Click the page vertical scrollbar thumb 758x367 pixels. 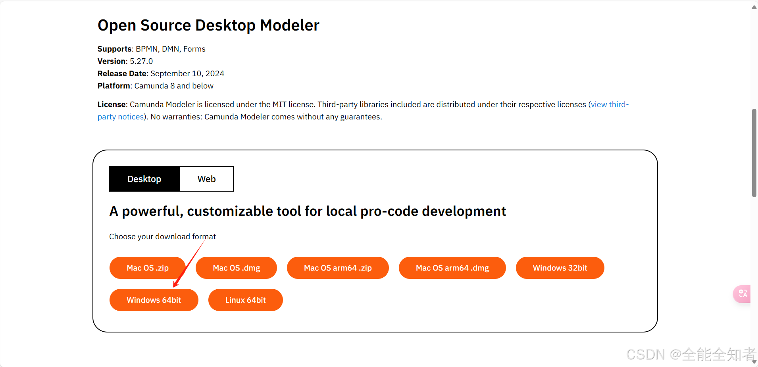pyautogui.click(x=754, y=153)
